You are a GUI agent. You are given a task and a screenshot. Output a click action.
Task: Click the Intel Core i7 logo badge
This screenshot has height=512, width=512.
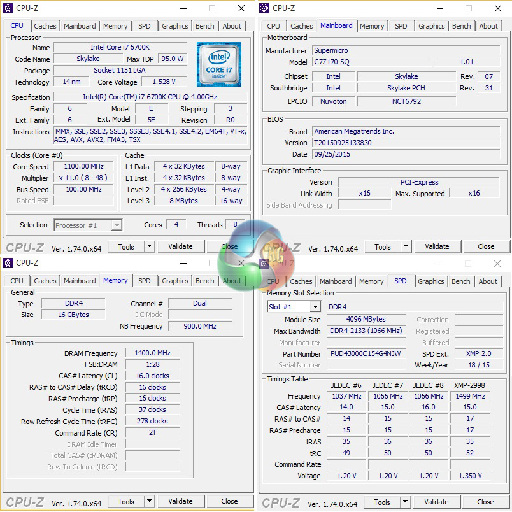tap(218, 64)
